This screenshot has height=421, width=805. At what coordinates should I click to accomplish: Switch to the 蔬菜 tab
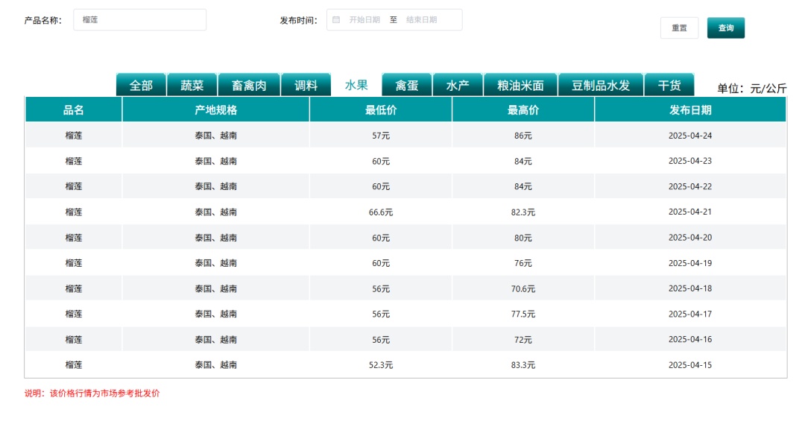tap(192, 85)
